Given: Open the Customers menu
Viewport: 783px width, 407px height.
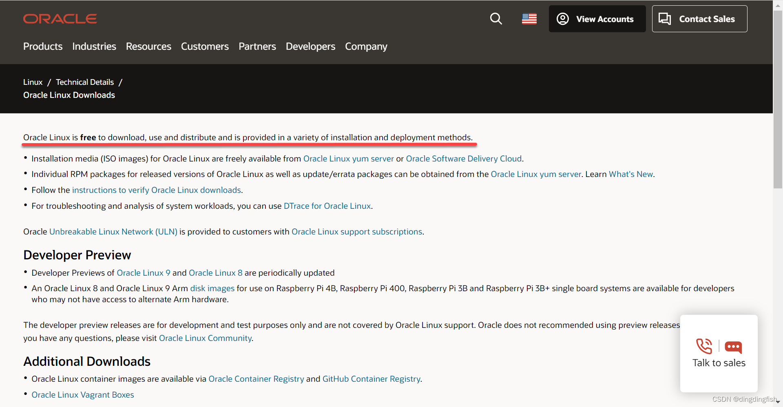Looking at the screenshot, I should coord(205,46).
